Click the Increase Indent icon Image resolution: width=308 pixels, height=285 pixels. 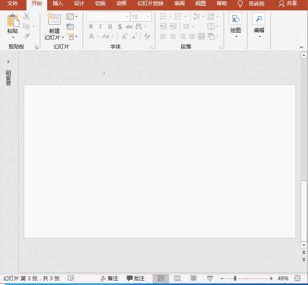[173, 26]
